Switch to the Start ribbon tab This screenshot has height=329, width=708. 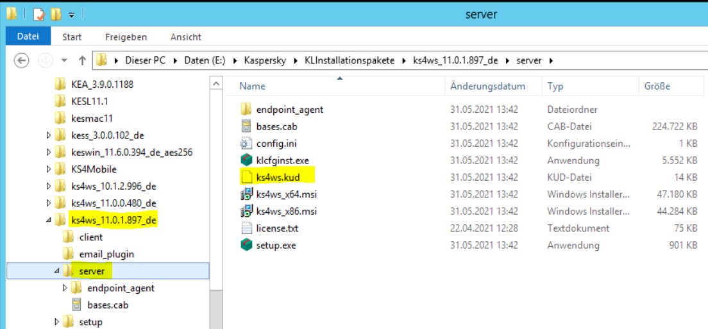[72, 37]
